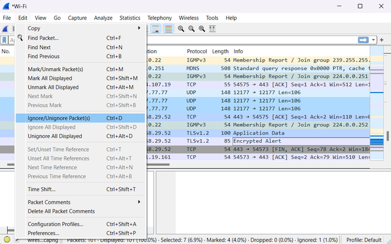Screen dimensions: 391x244
Task: Reset packet text to normal size
Action: click(x=201, y=28)
